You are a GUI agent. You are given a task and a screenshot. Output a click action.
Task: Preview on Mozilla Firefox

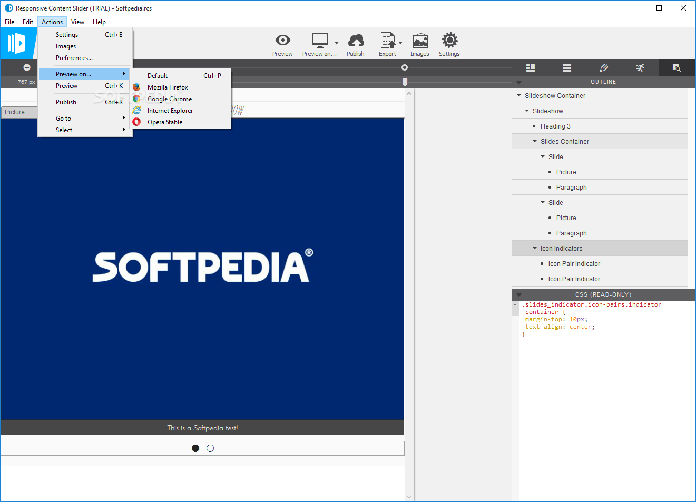181,87
